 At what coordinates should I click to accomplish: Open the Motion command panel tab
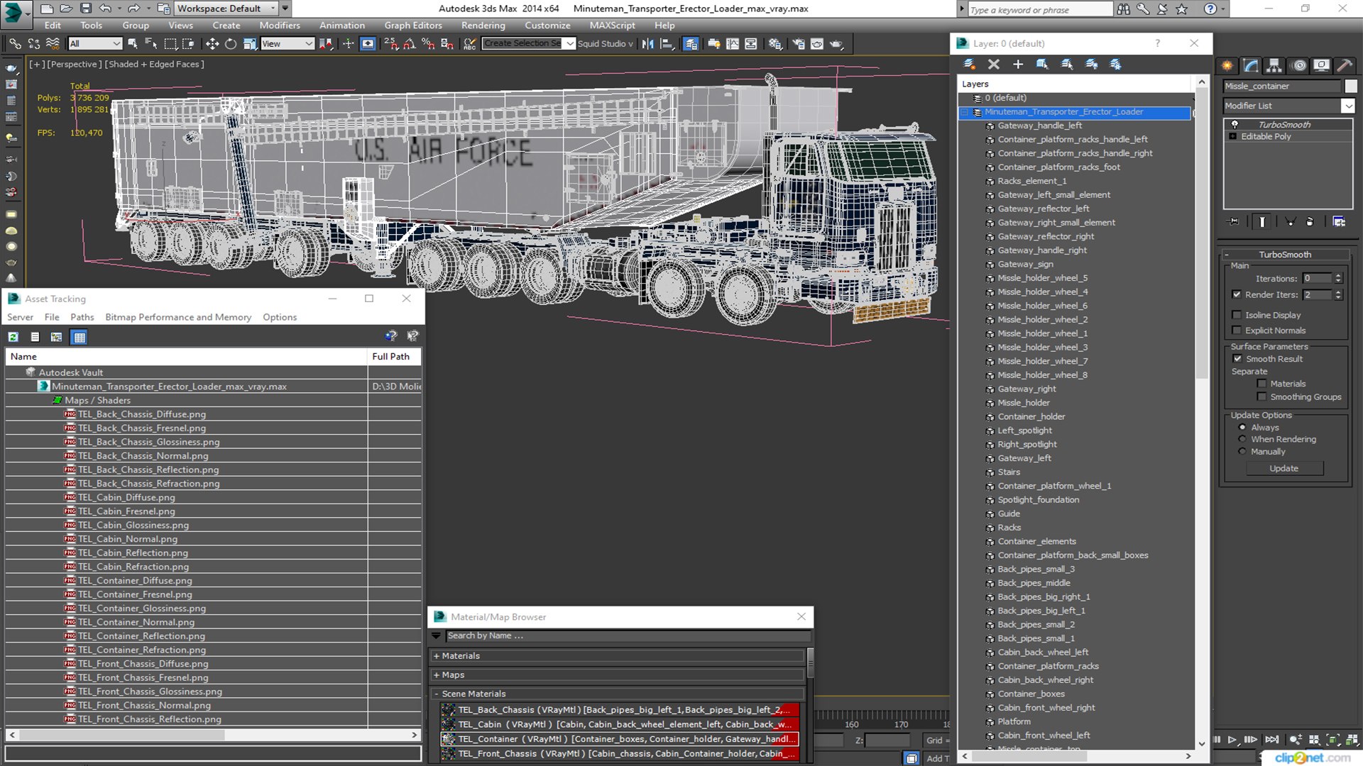1299,65
